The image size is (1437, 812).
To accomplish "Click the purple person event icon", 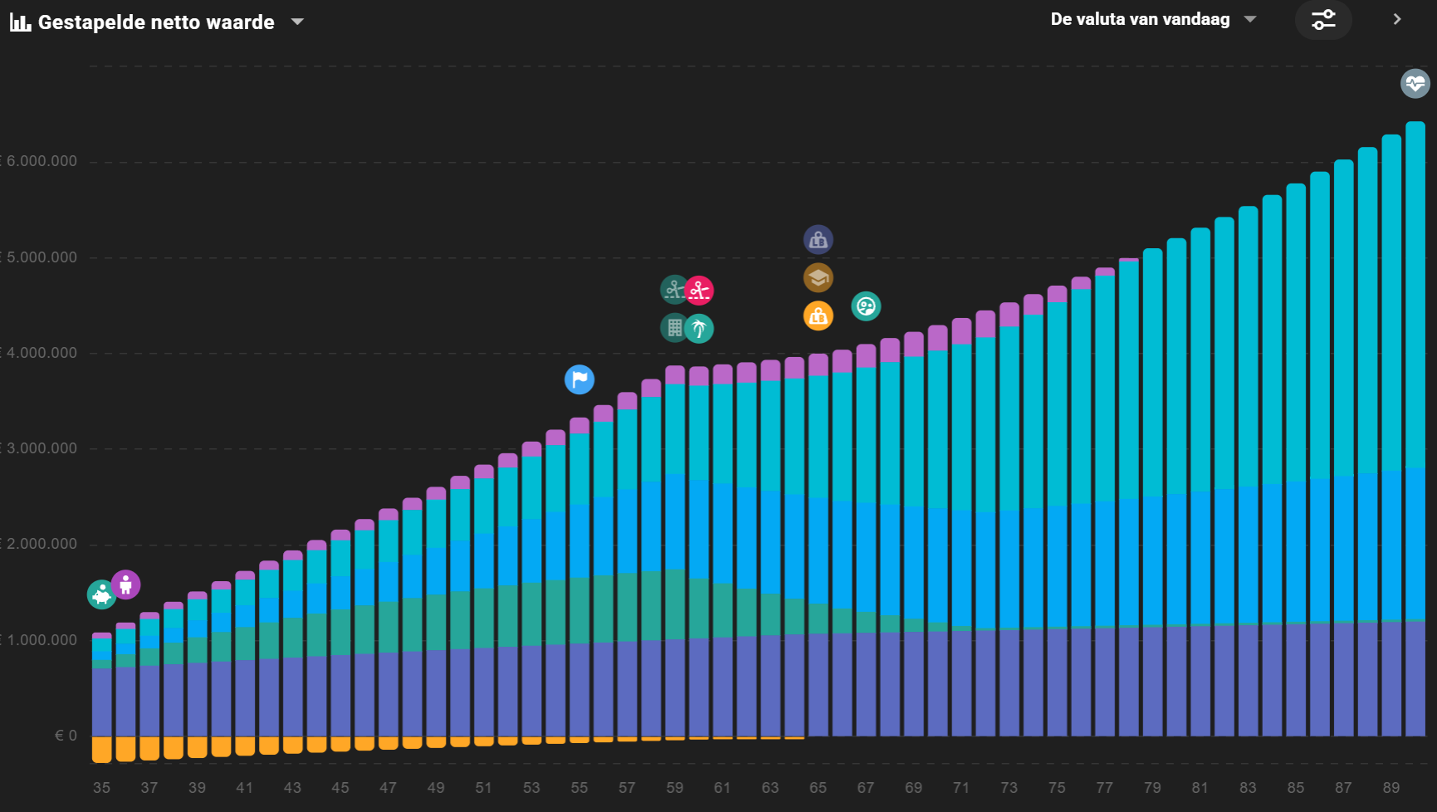I will click(x=126, y=585).
